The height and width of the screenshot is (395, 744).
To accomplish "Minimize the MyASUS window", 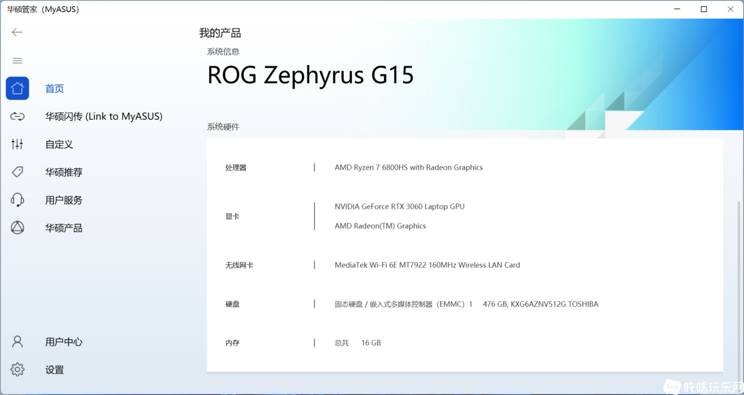I will (x=677, y=9).
